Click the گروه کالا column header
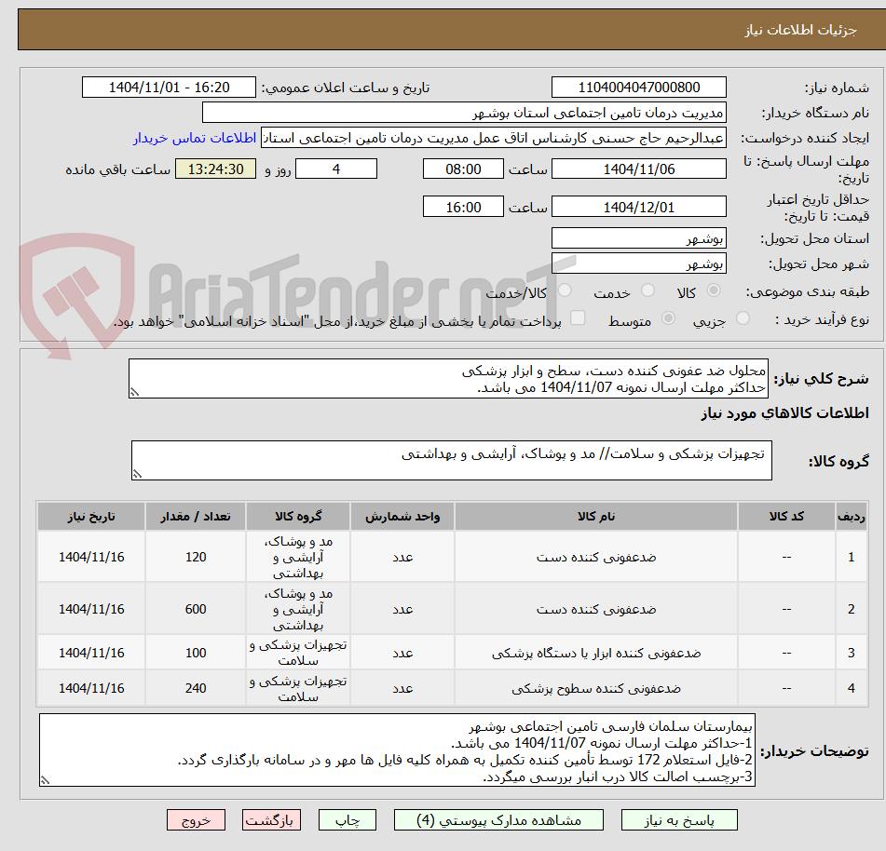The width and height of the screenshot is (886, 851). click(x=298, y=516)
